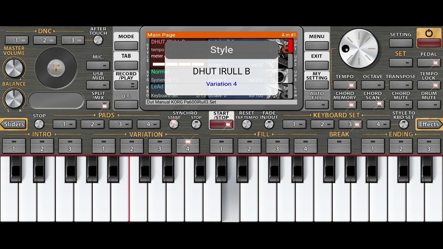443x249 pixels.
Task: Select Keyboard Set 4
Action: click(x=378, y=124)
